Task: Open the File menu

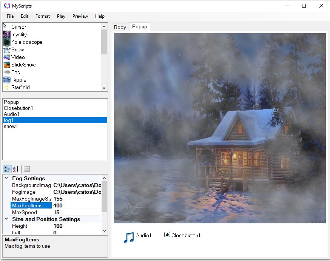Action: [10, 16]
